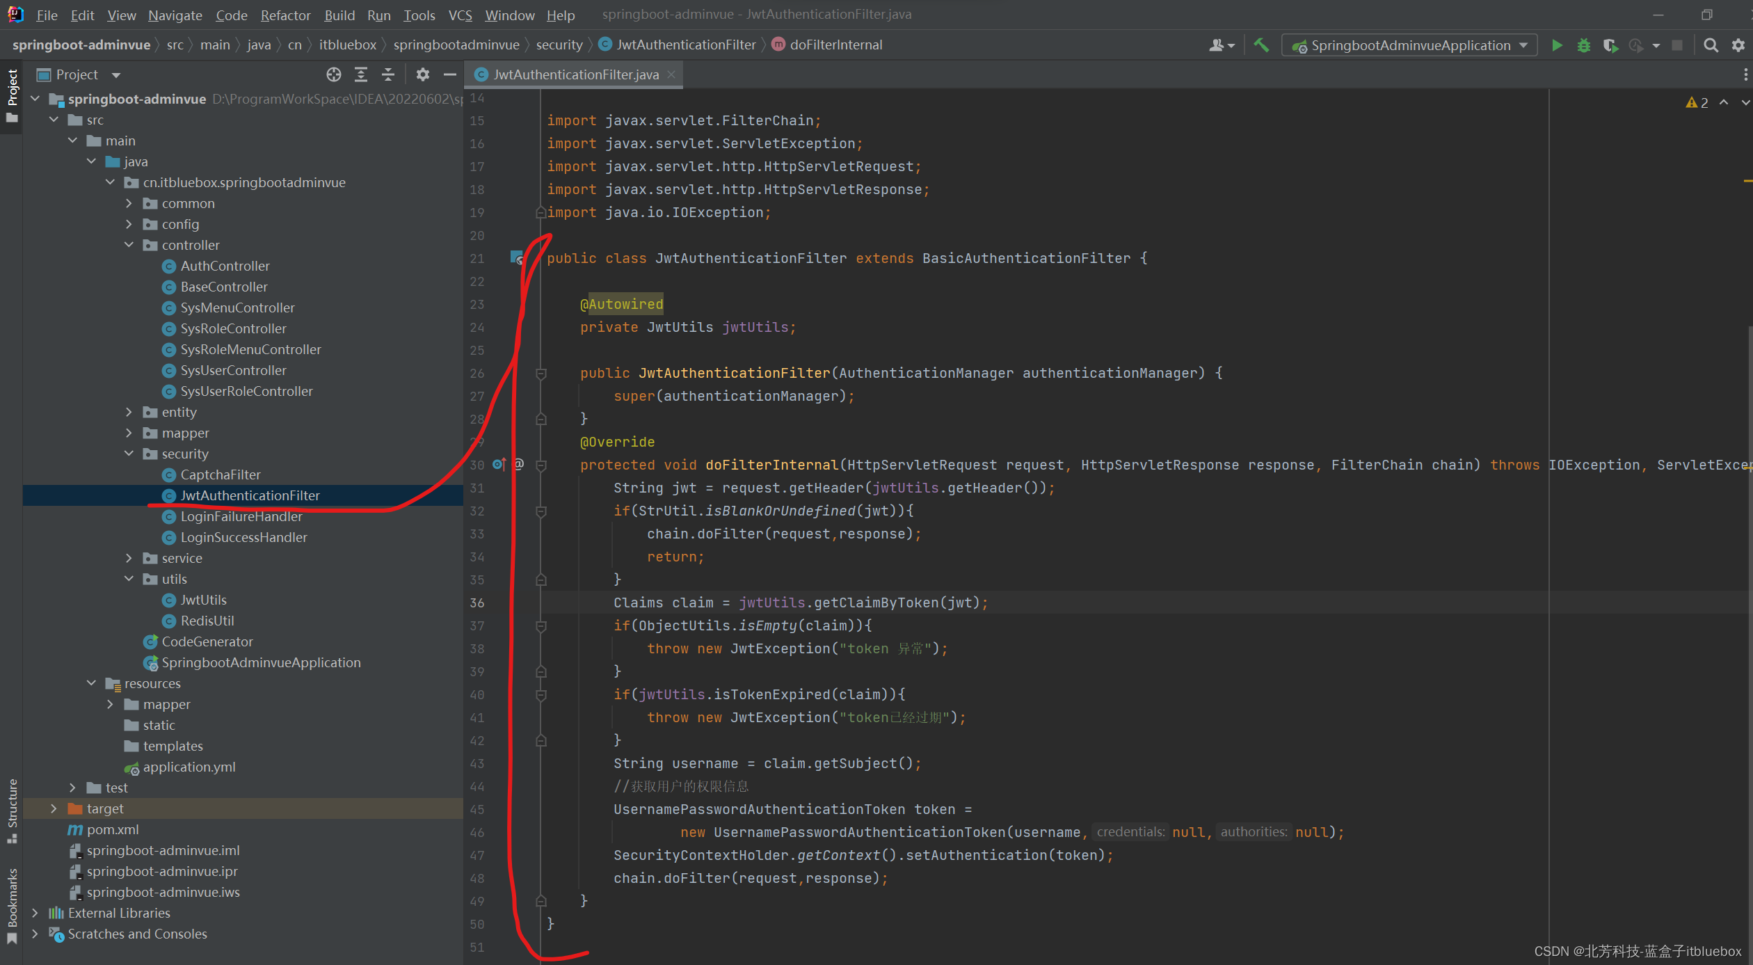Close the JwtAuthenticationFilter.java editor tab
1753x965 pixels.
[x=671, y=74]
